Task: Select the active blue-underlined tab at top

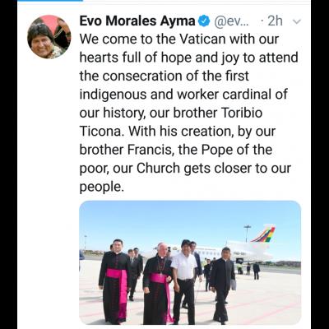Action: coord(49,1)
